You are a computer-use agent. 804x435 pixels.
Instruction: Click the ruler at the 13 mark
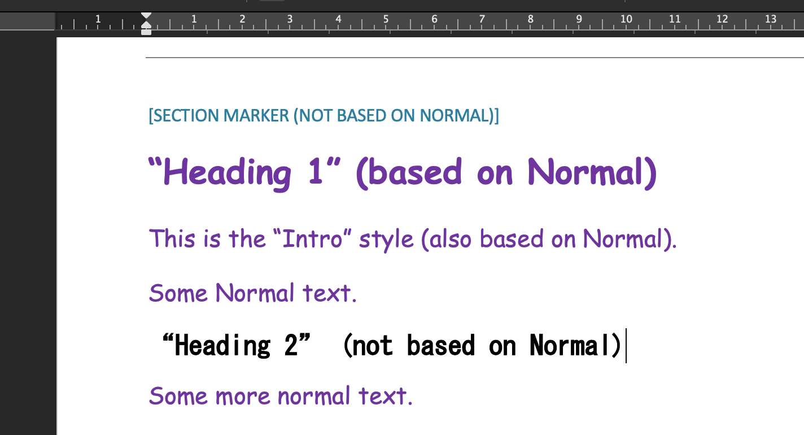point(771,19)
